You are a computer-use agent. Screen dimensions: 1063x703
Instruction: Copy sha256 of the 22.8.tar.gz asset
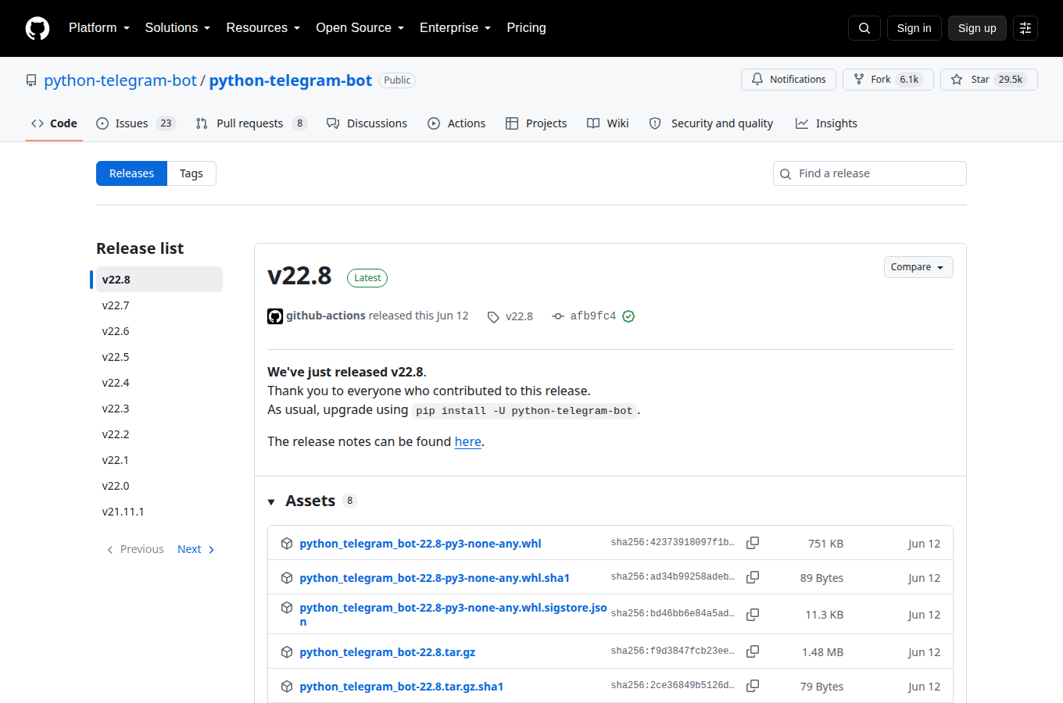[753, 651]
